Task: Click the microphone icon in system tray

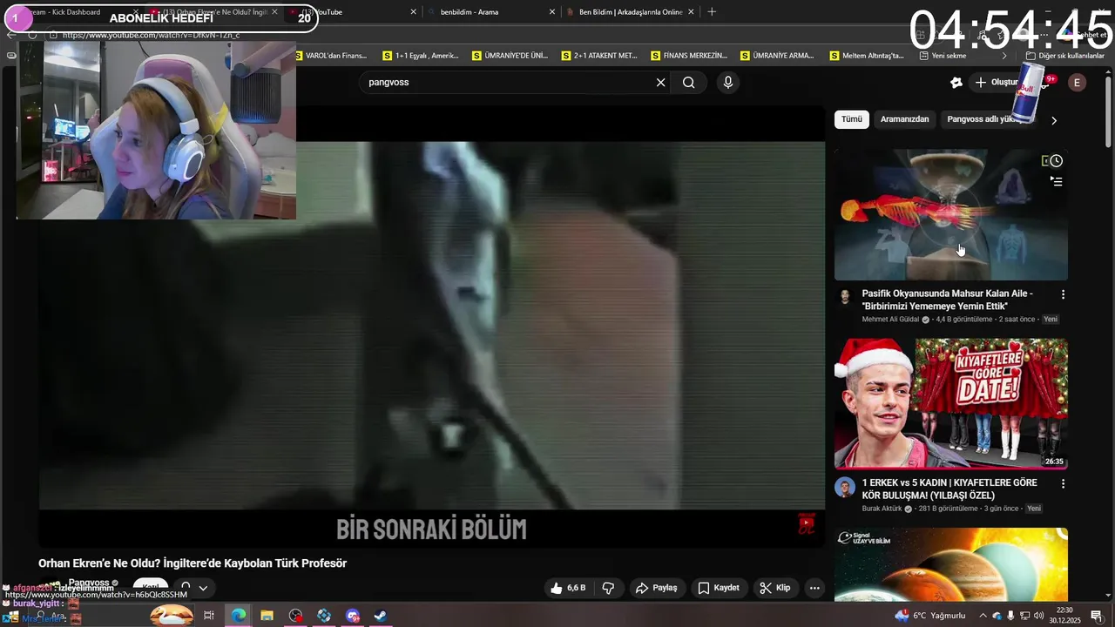Action: [x=1010, y=616]
